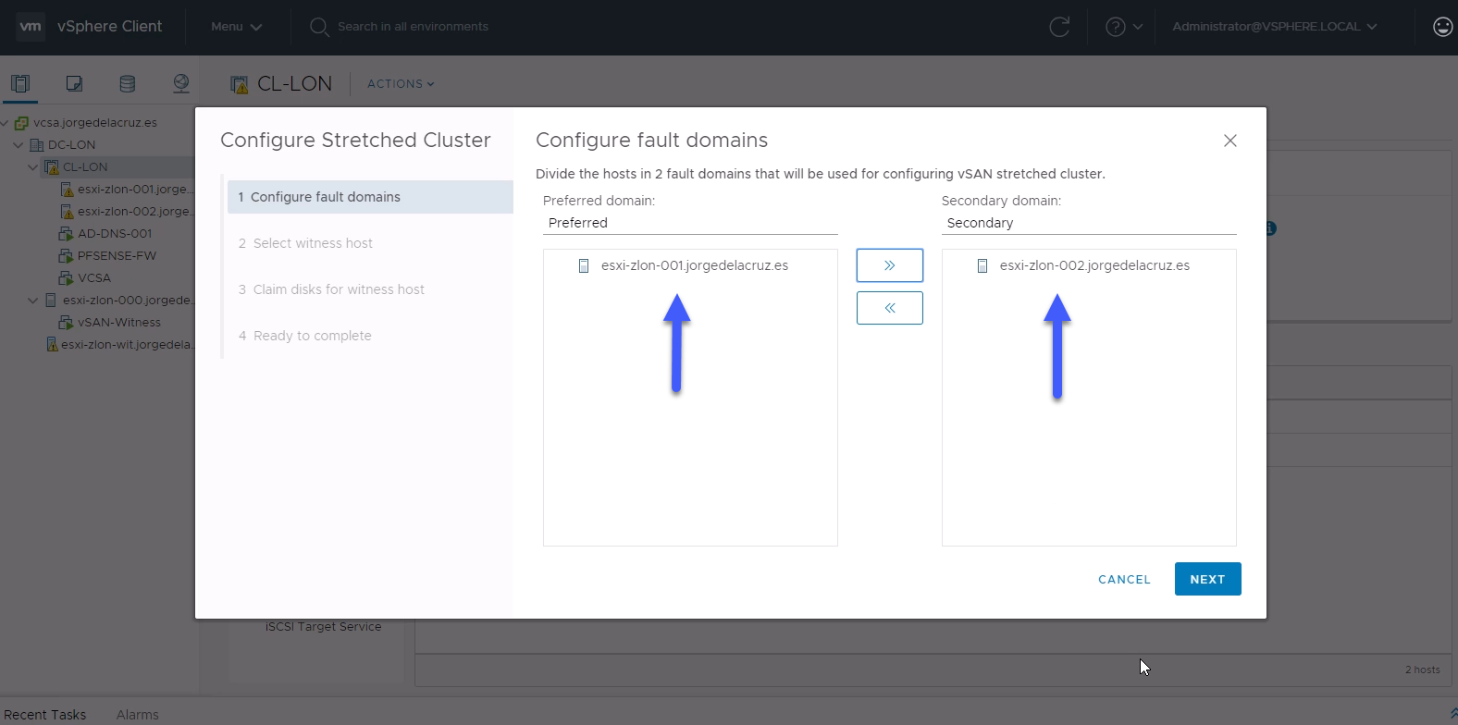Image resolution: width=1458 pixels, height=725 pixels.
Task: Click host icon for esxi-zlon-001 in Preferred list
Action: pyautogui.click(x=584, y=266)
